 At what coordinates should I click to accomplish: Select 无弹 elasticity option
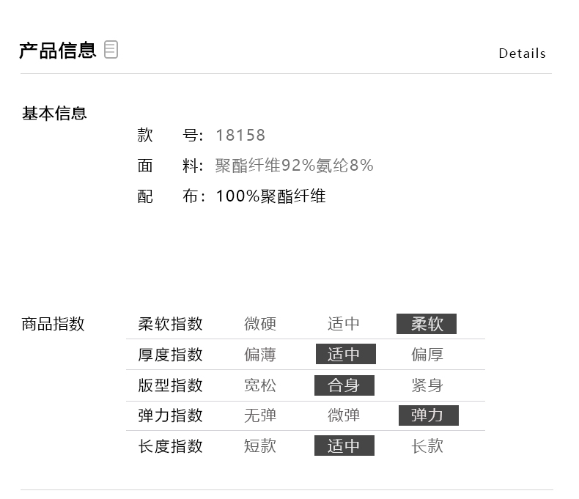click(260, 415)
